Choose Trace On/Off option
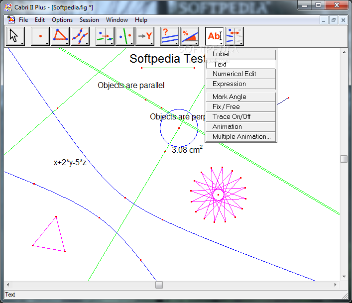This screenshot has height=303, width=352. click(x=240, y=116)
